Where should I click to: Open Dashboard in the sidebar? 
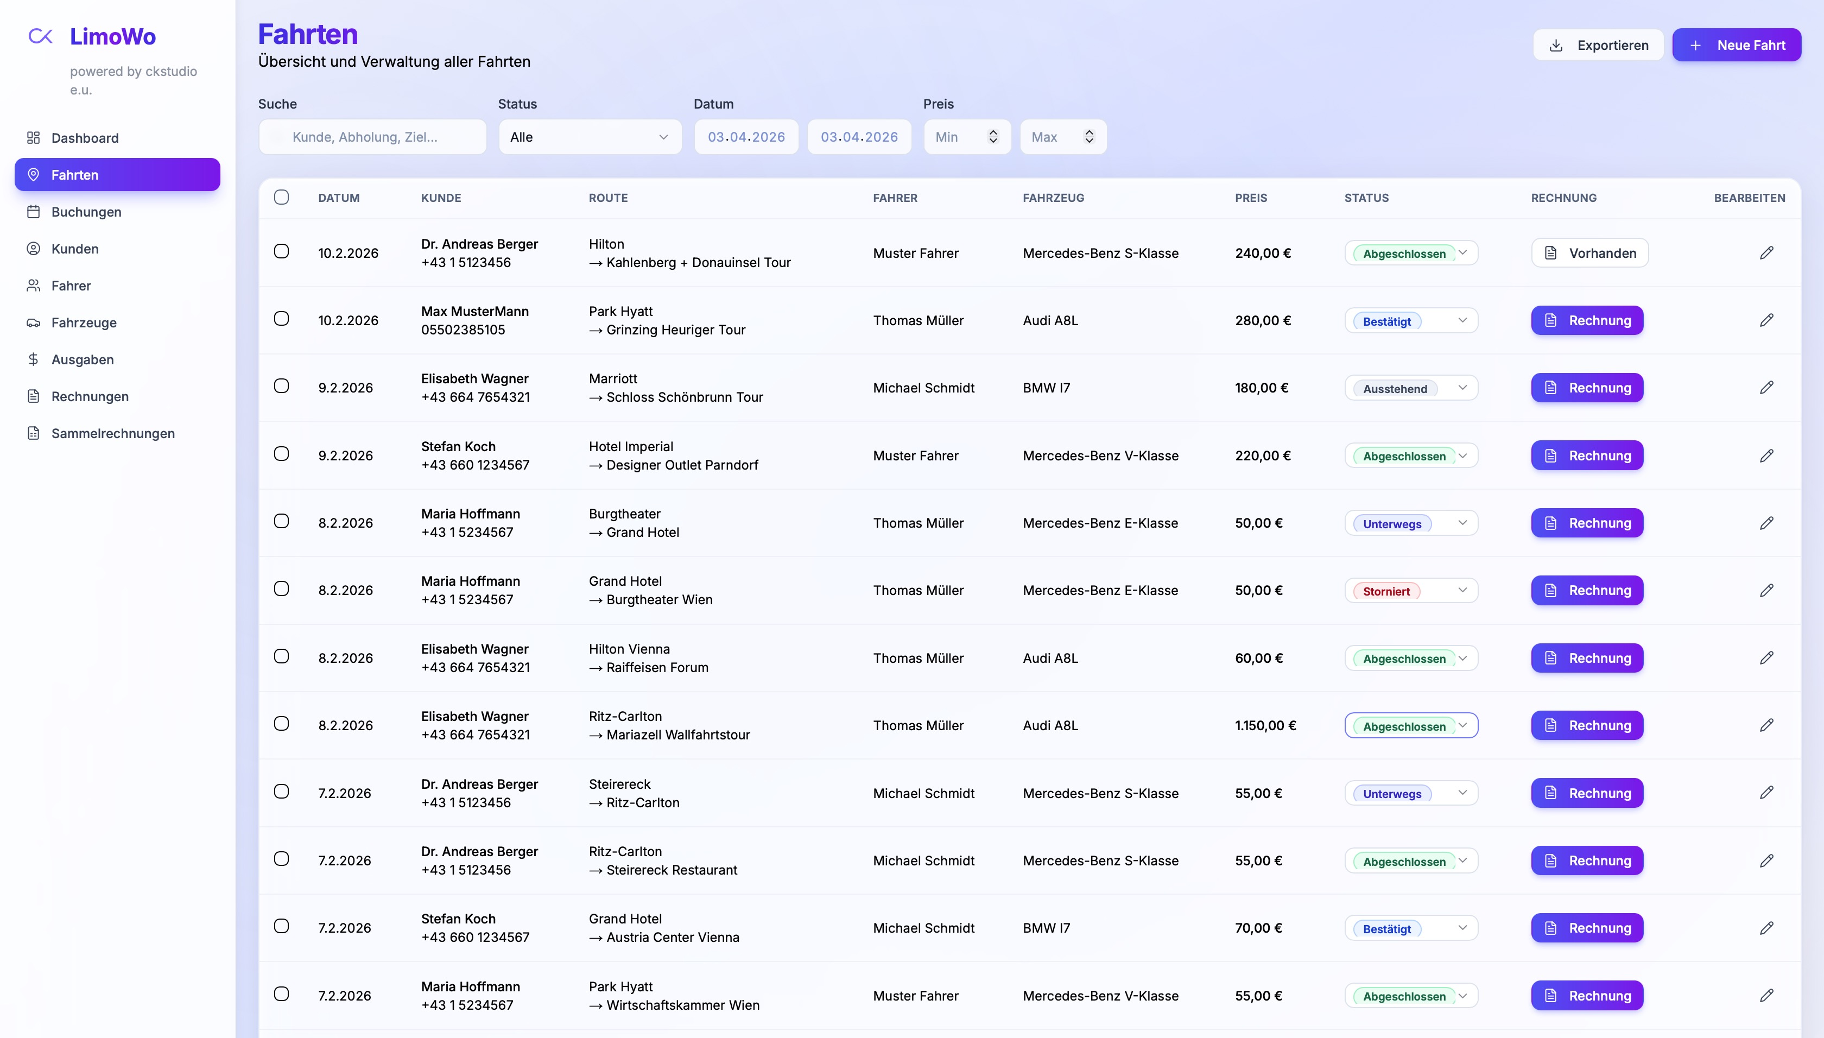[118, 137]
